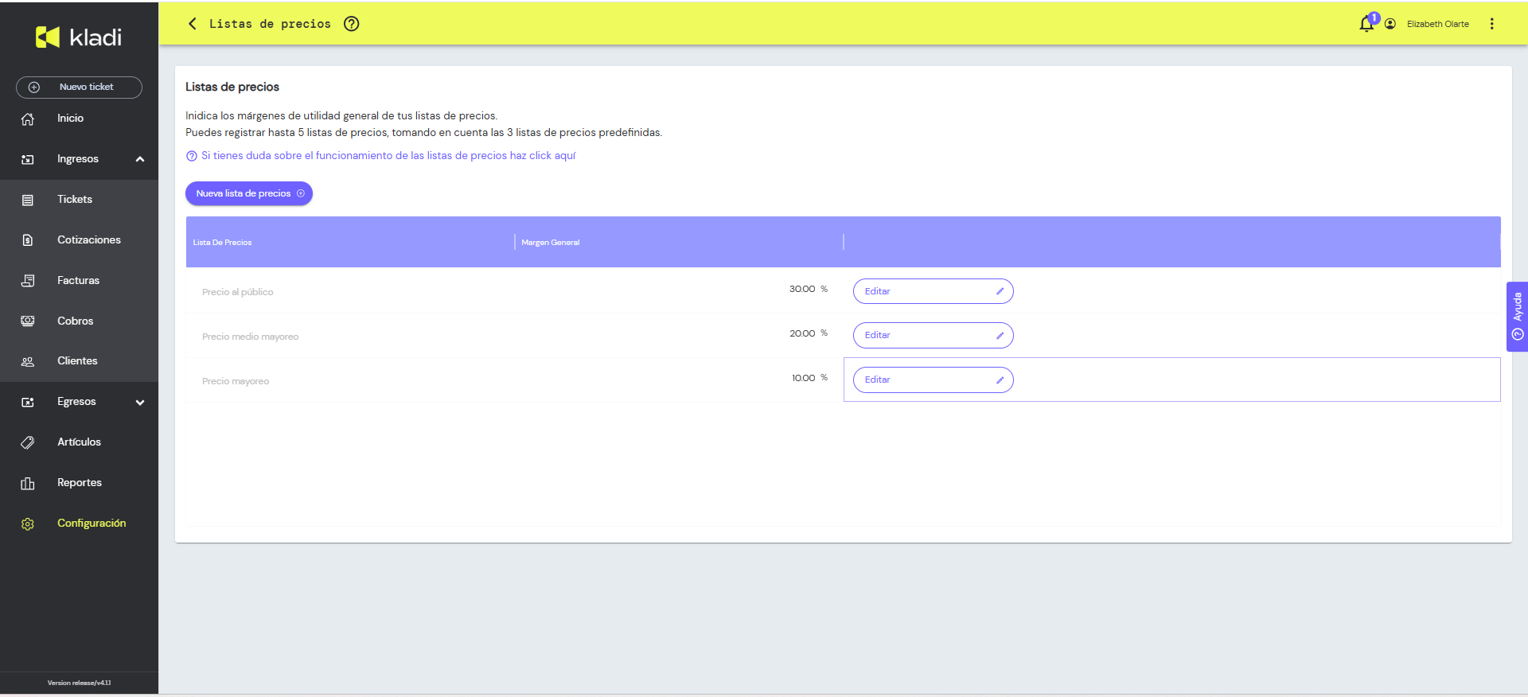Edit the Precio al público margin
Viewport: 1528px width, 697px height.
933,291
